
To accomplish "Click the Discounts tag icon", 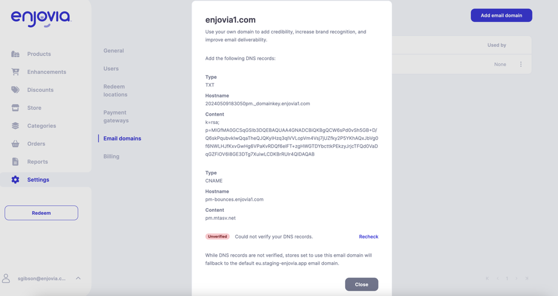I will (x=15, y=90).
